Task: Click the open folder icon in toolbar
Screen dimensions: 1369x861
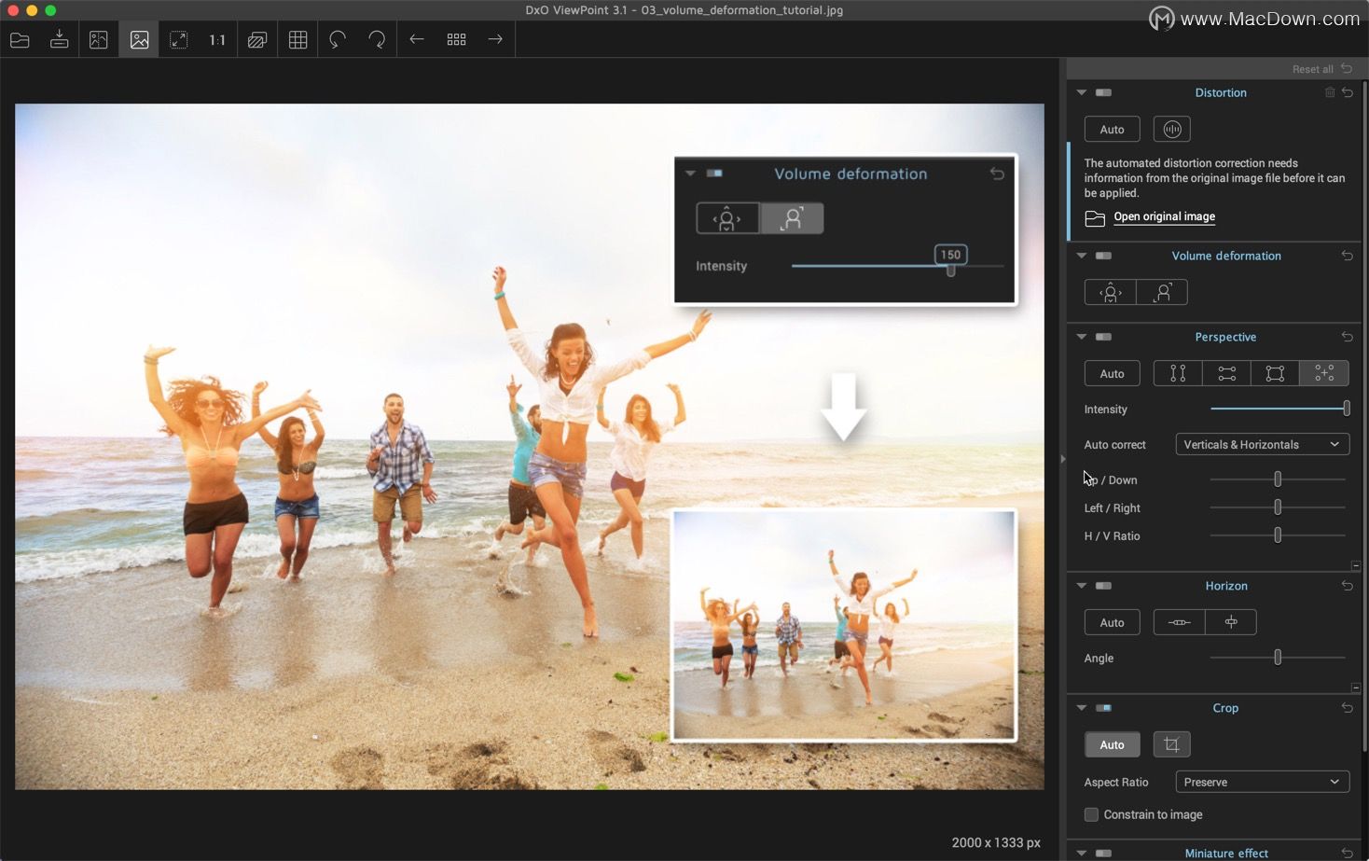Action: [x=20, y=39]
